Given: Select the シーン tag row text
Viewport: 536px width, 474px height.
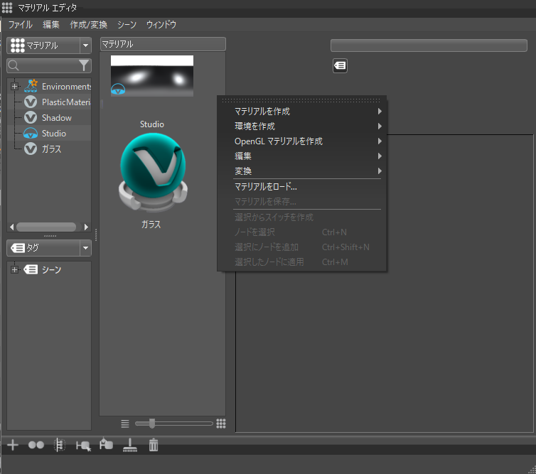Looking at the screenshot, I should pyautogui.click(x=51, y=269).
